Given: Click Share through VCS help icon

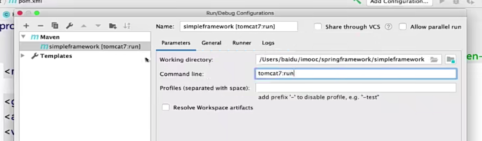Looking at the screenshot, I should point(389,27).
